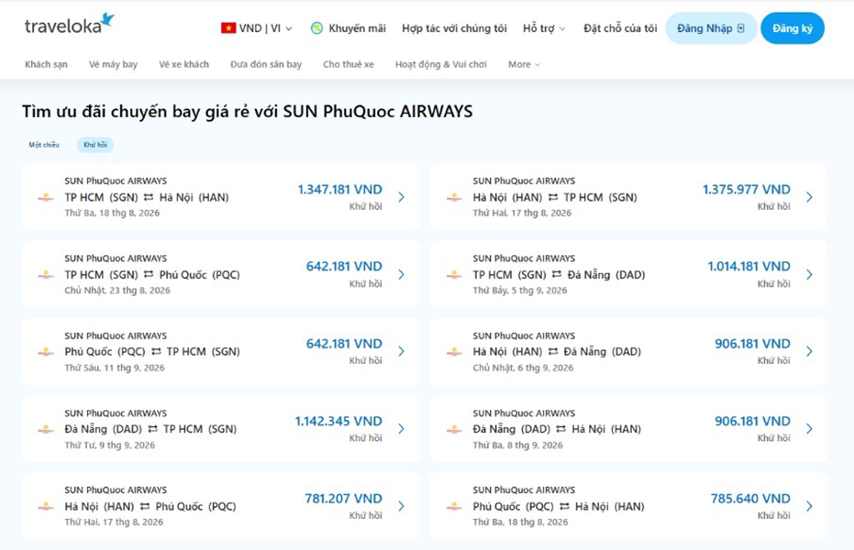This screenshot has width=854, height=550.
Task: Click arrow on TP HCM–Phú Quốc card
Action: pyautogui.click(x=402, y=274)
